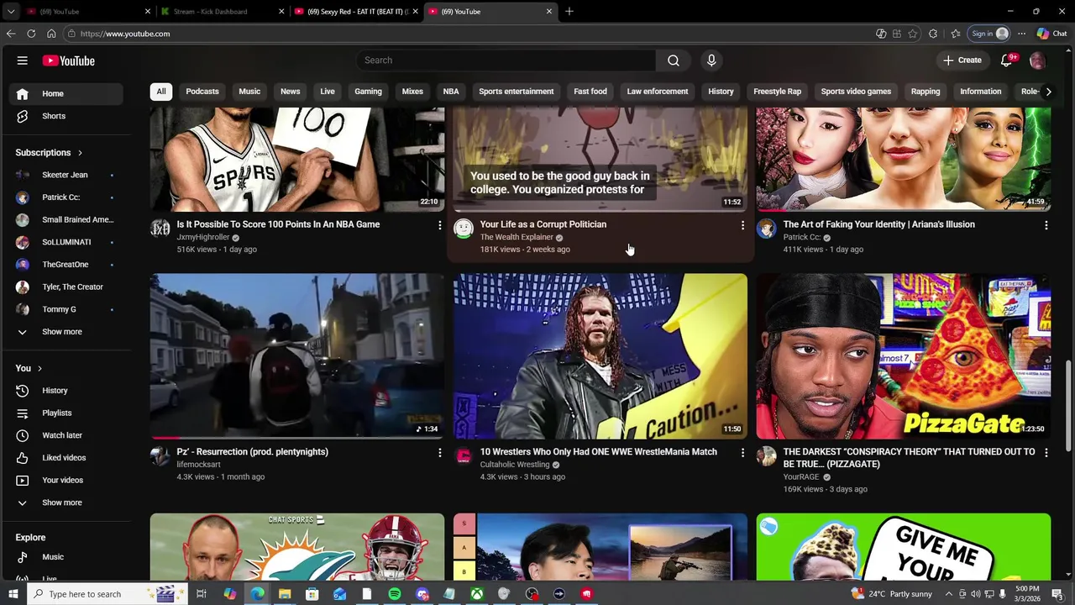1075x605 pixels.
Task: Show more category chips with the right arrow
Action: [x=1048, y=92]
